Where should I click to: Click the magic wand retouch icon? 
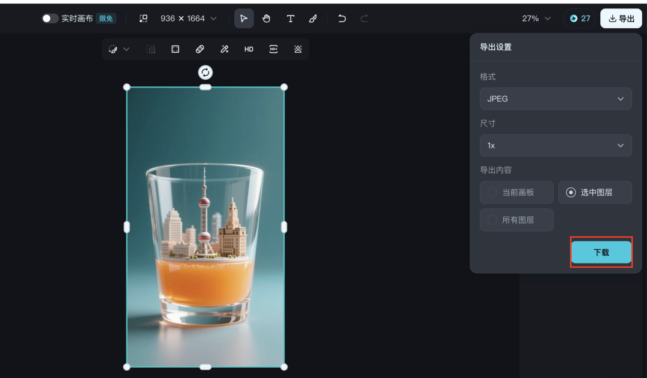pos(225,49)
